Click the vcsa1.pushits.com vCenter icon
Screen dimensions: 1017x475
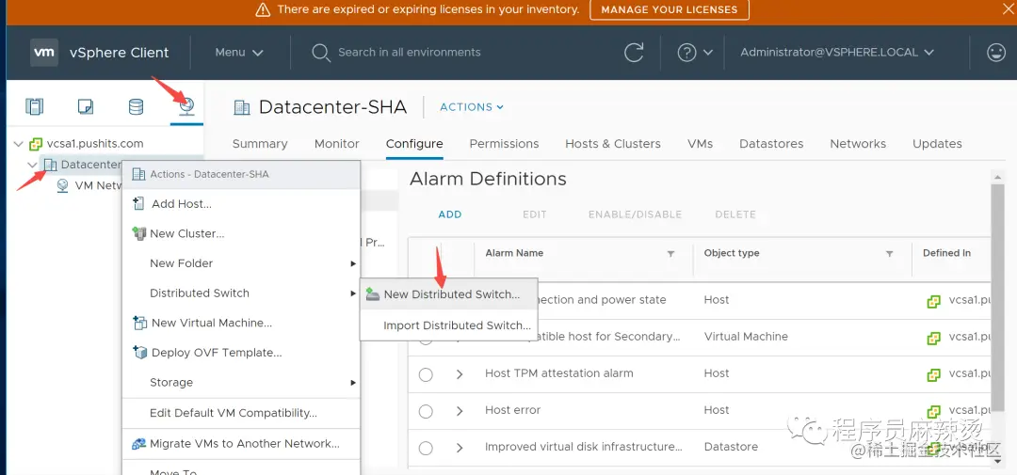pyautogui.click(x=37, y=144)
